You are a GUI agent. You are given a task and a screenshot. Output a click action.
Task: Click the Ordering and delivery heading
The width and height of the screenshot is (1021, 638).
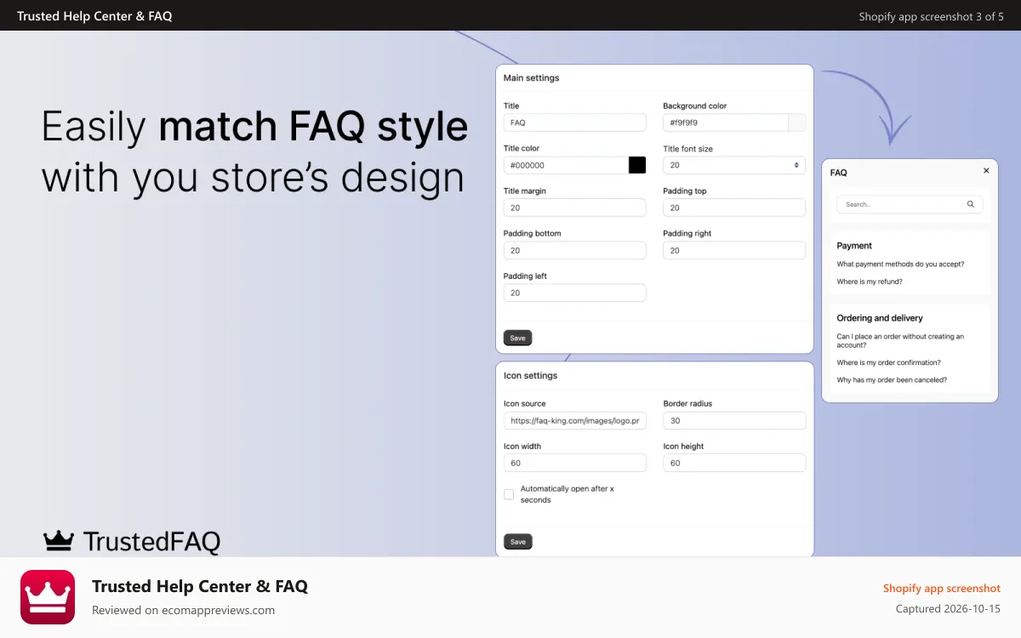(x=880, y=318)
